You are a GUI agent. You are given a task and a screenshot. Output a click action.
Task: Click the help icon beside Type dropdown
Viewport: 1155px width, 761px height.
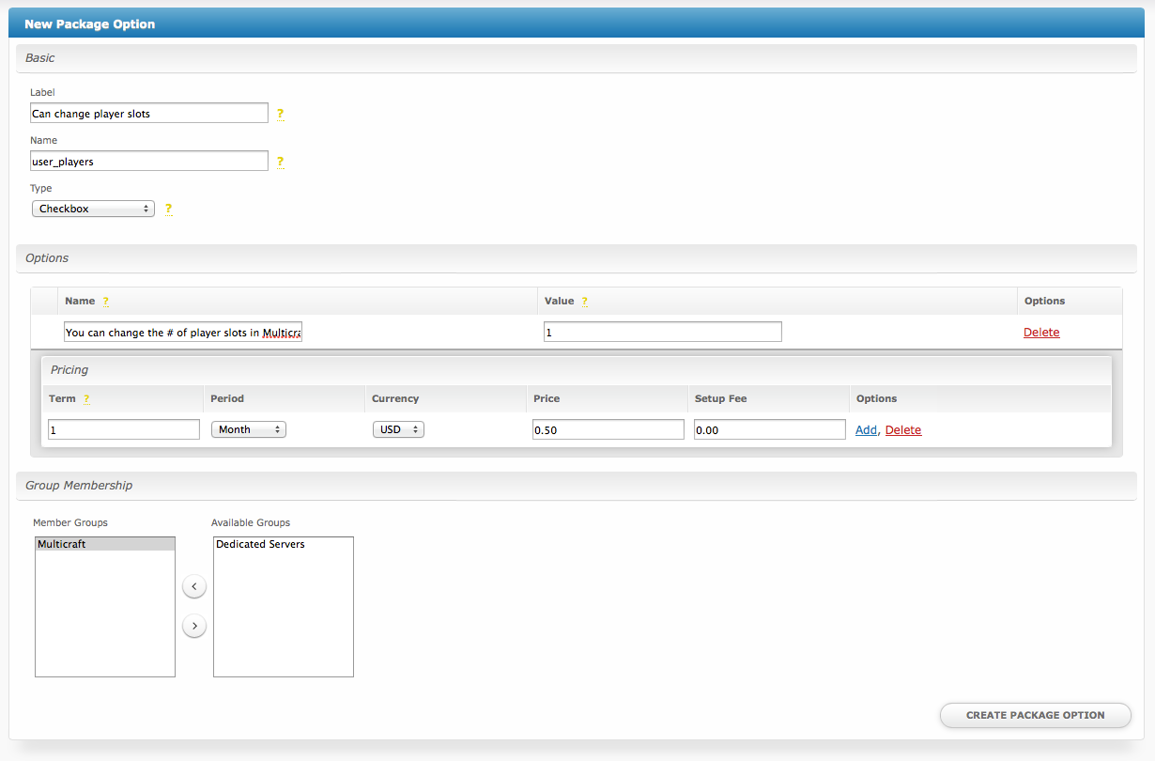point(169,209)
